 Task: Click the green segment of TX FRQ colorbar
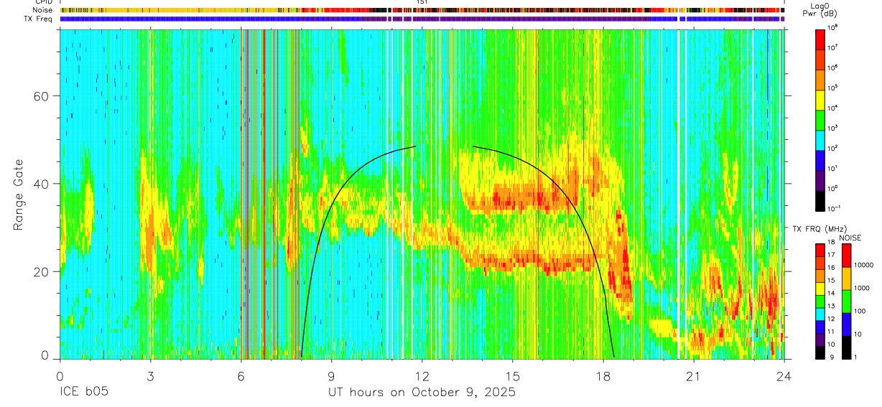820,301
